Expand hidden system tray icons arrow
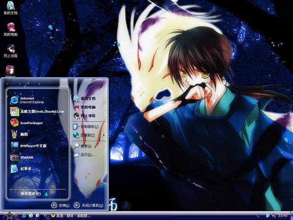Viewport: 293px width, 220px height. click(258, 216)
